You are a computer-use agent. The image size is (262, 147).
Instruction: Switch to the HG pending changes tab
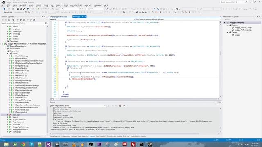tap(69, 136)
